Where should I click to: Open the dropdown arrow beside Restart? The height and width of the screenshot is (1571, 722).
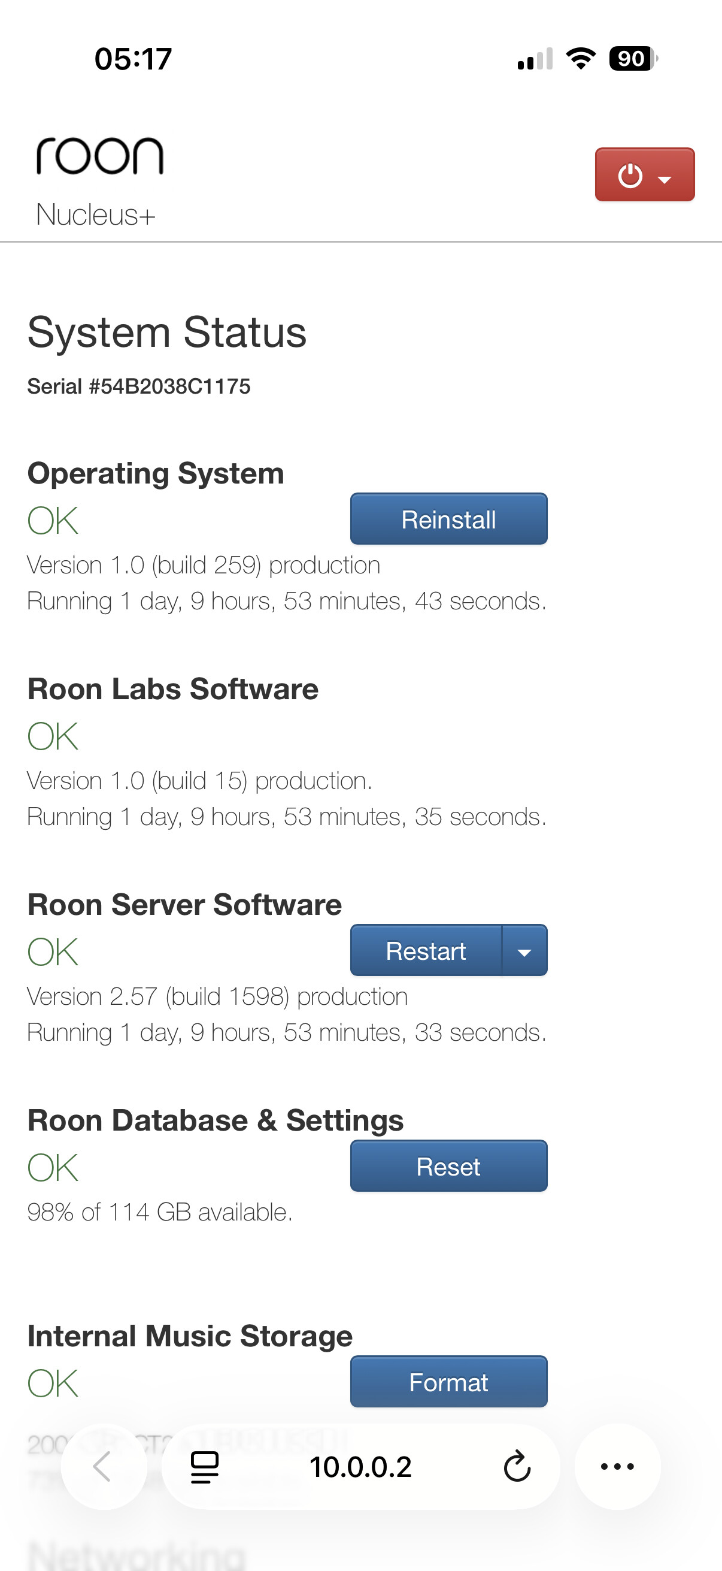tap(524, 951)
